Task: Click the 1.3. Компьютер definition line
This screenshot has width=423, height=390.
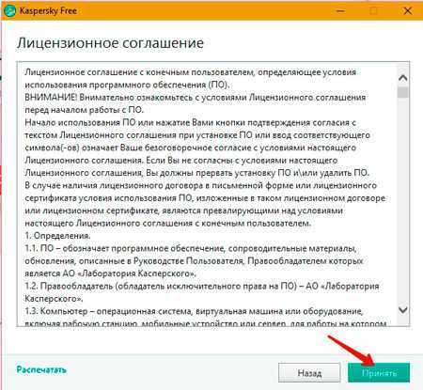Action: pyautogui.click(x=206, y=317)
